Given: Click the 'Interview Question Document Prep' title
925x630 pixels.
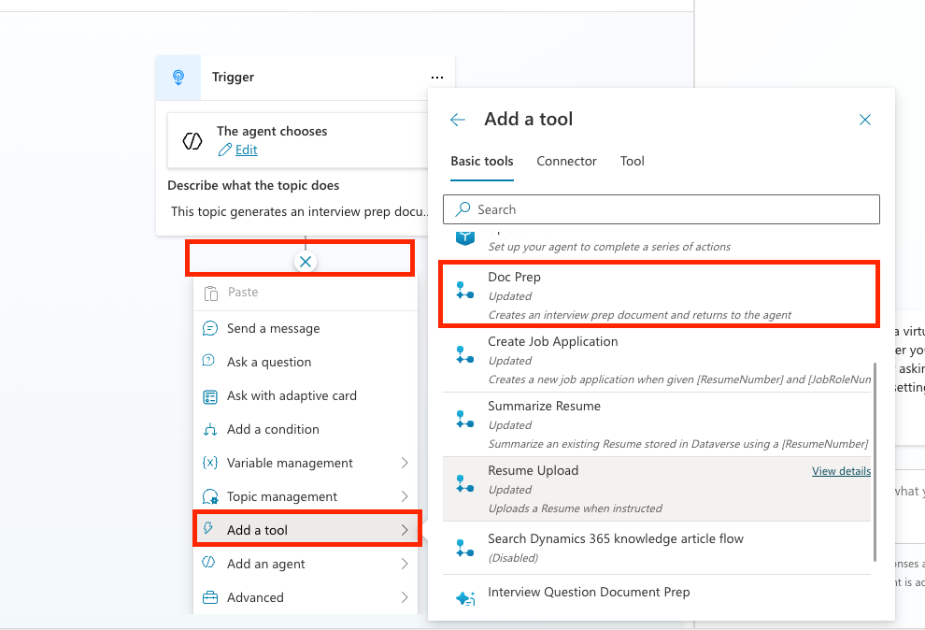Looking at the screenshot, I should click(589, 592).
